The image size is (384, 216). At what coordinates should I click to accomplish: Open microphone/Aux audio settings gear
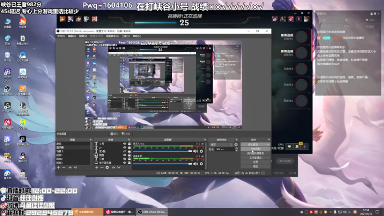tap(202, 151)
